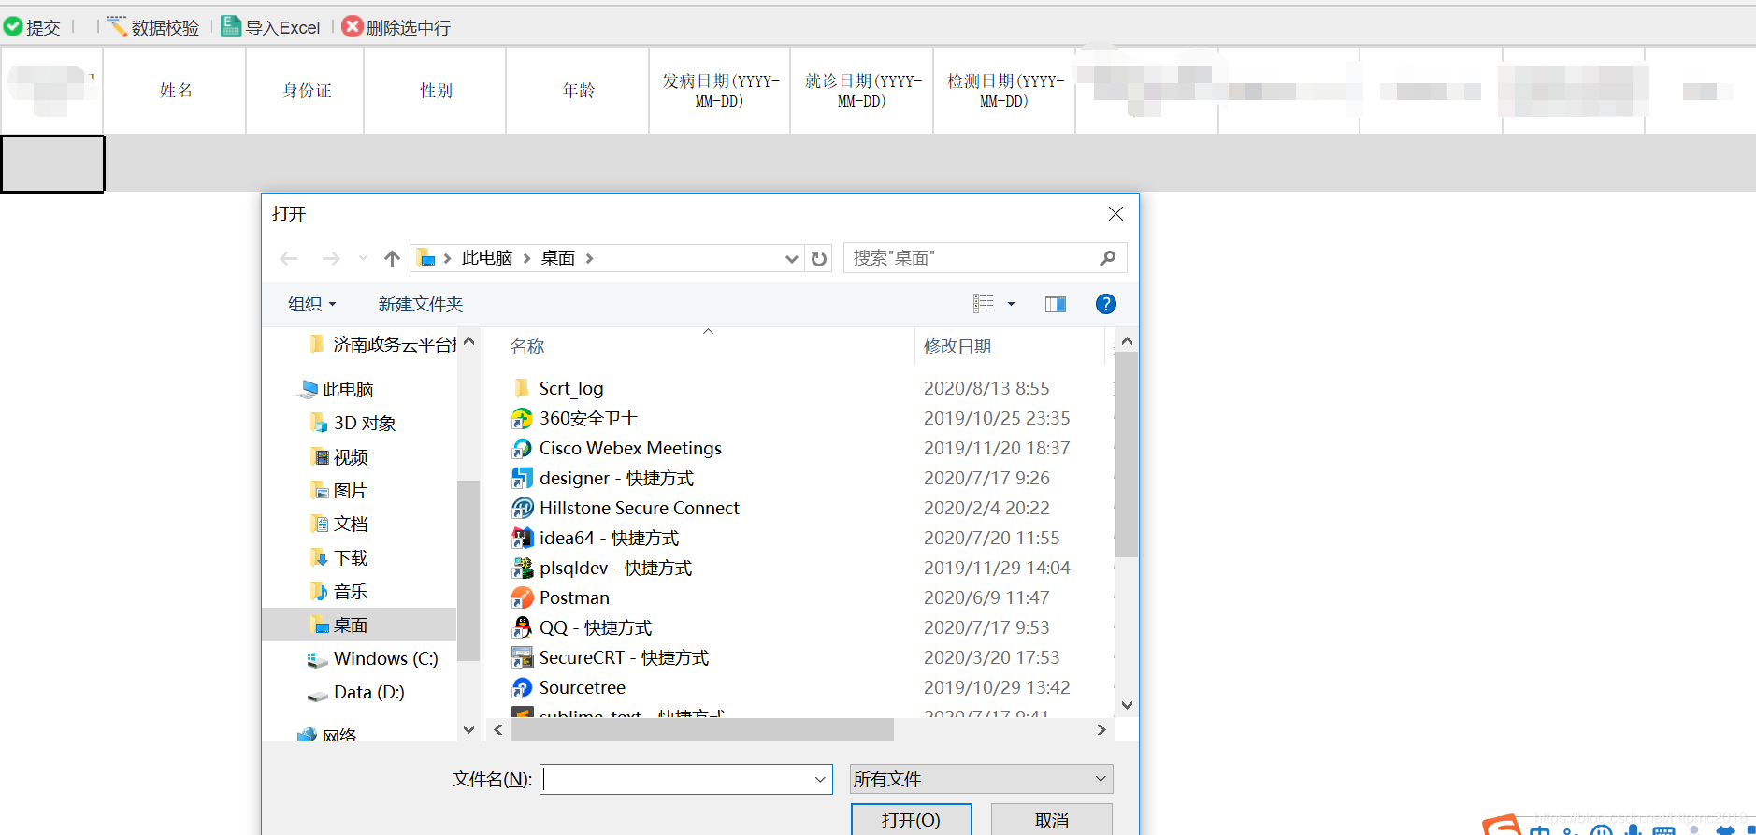Select Sourcetree shortcut

pos(569,687)
